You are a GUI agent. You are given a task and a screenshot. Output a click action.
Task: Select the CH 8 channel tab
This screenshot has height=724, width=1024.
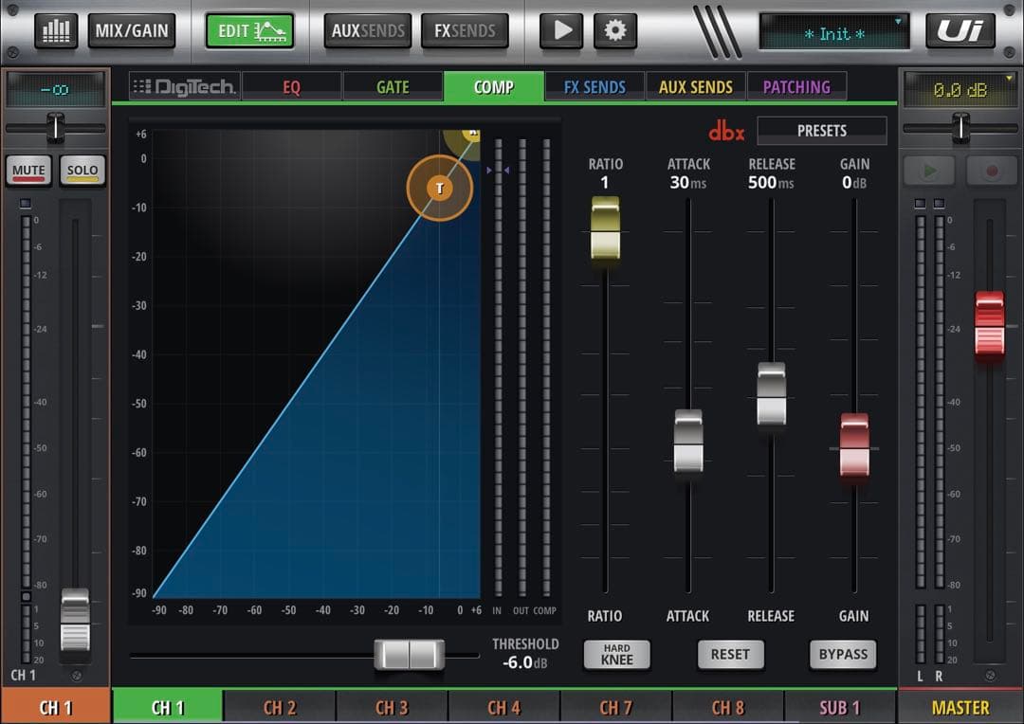point(728,707)
